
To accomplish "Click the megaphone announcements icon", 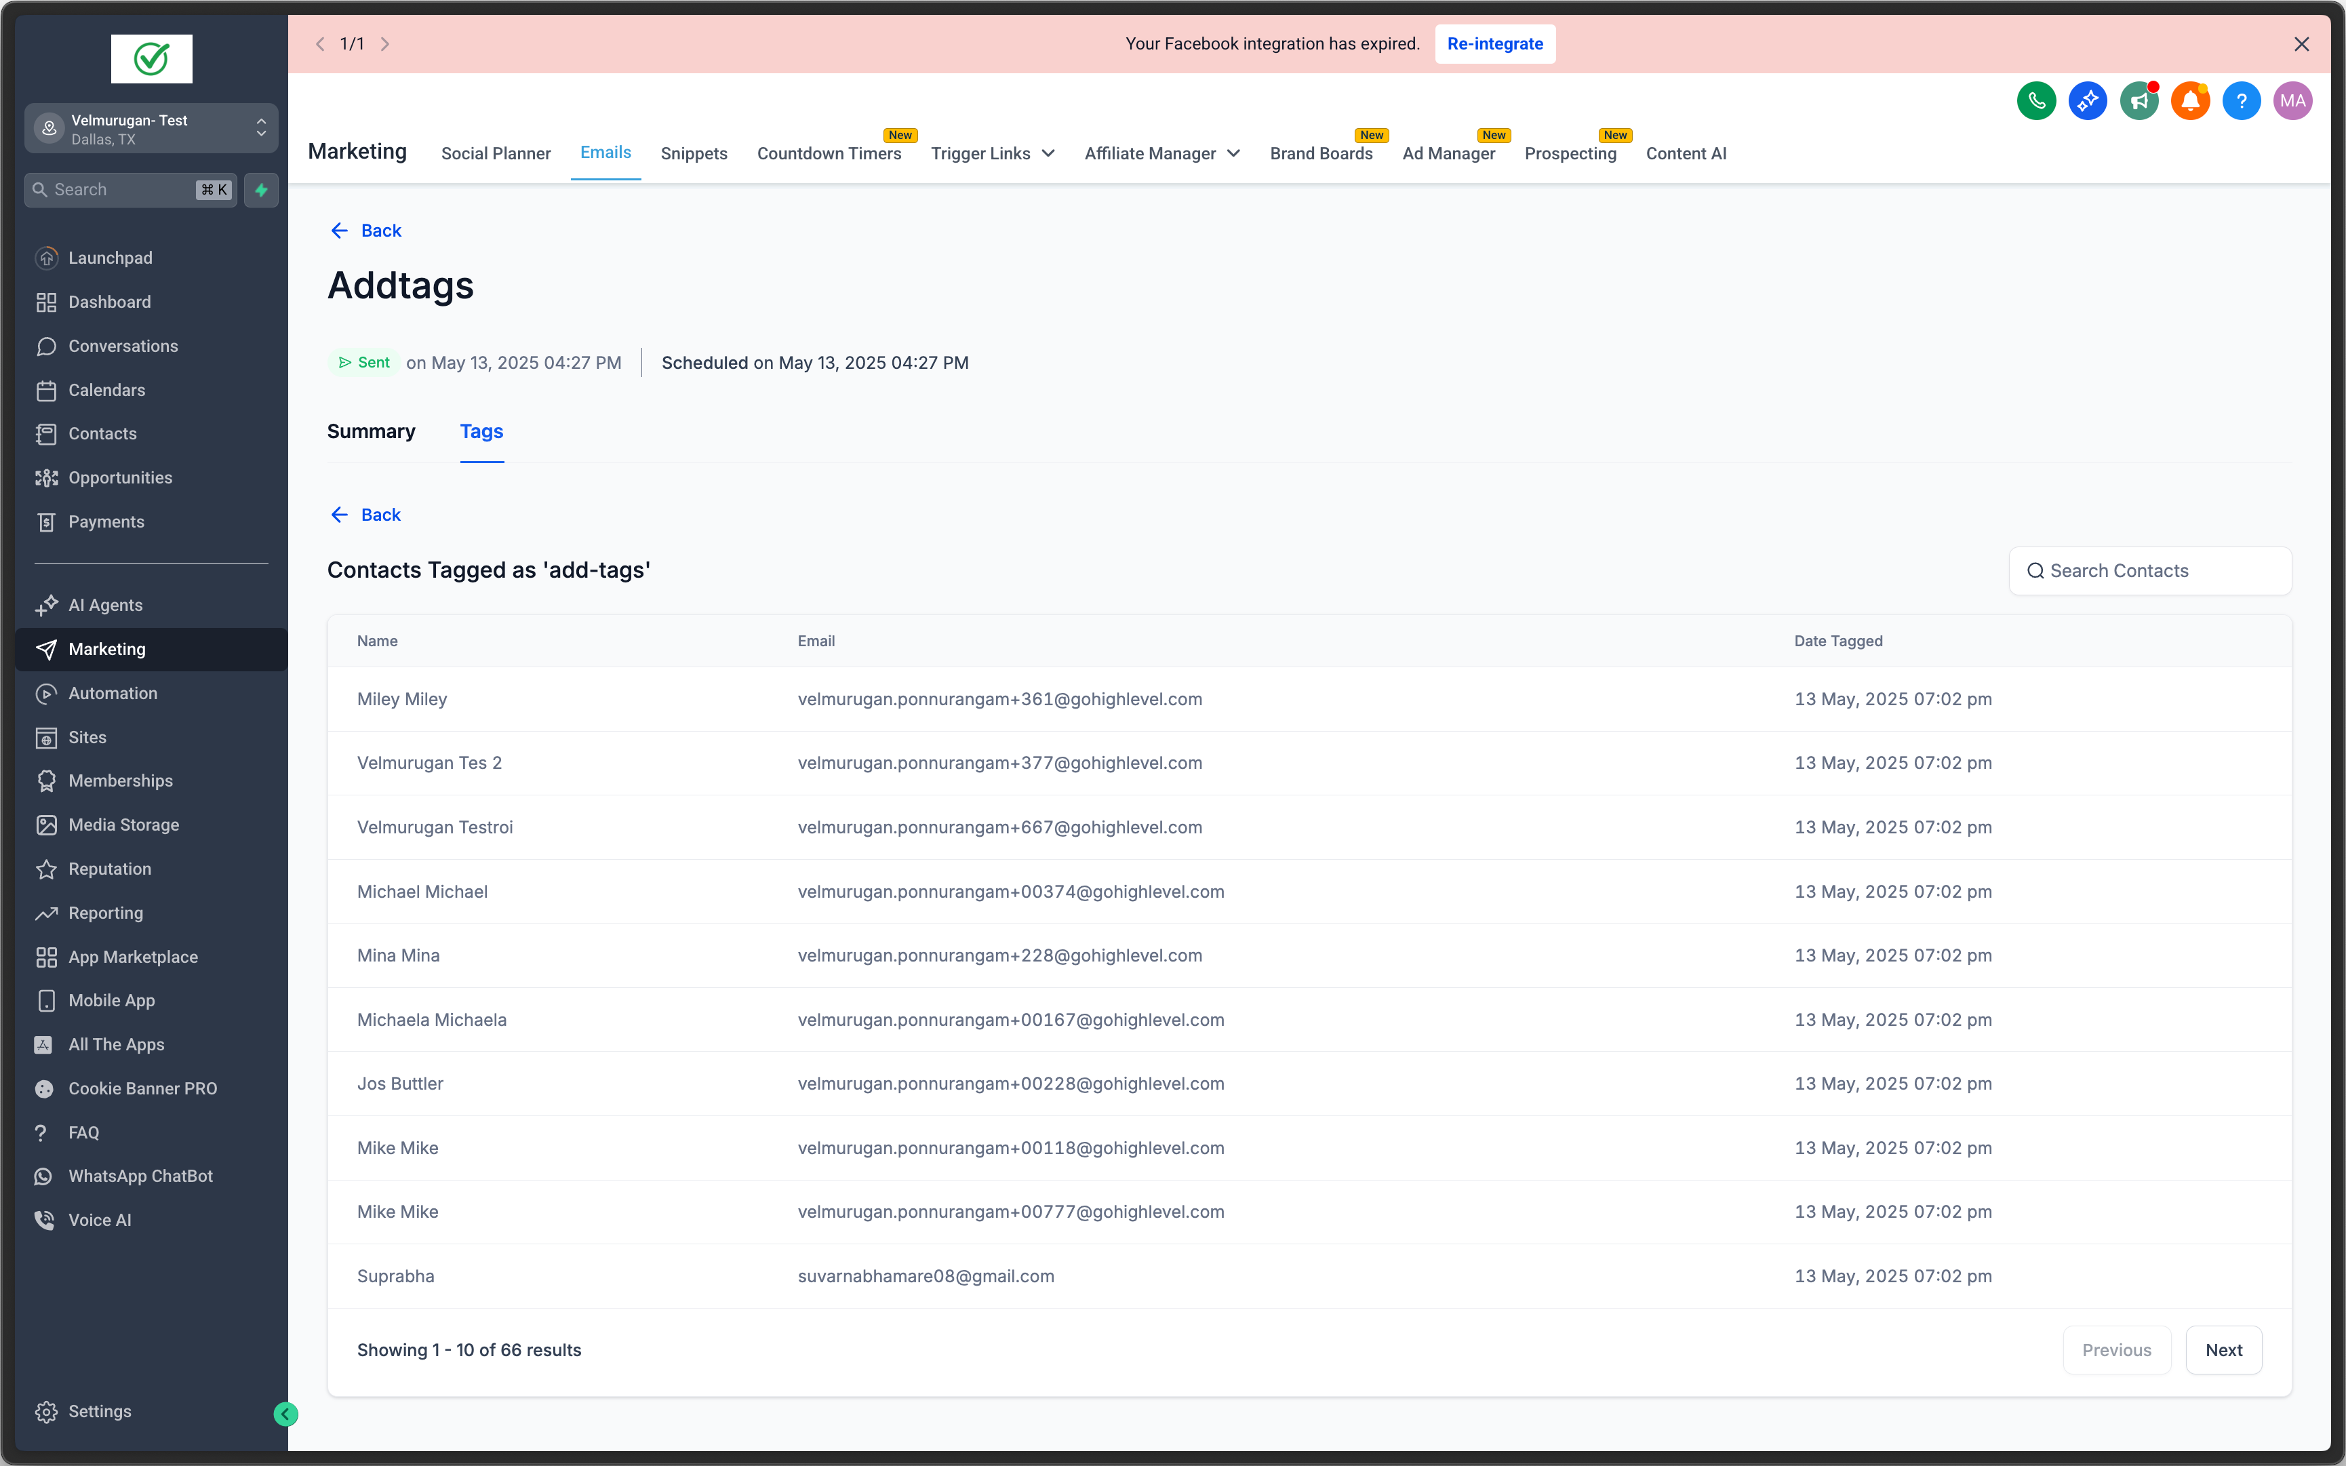I will pyautogui.click(x=2139, y=101).
